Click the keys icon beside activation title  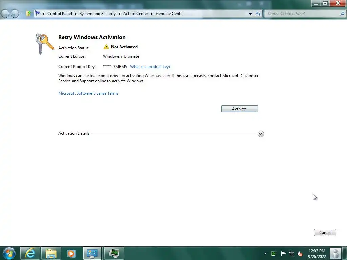tap(44, 44)
